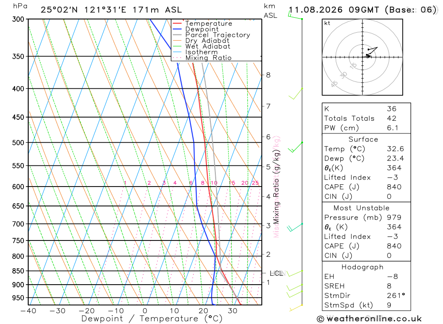Click the Dewpoint / Temperature axis title
This screenshot has width=443, height=324.
click(152, 319)
